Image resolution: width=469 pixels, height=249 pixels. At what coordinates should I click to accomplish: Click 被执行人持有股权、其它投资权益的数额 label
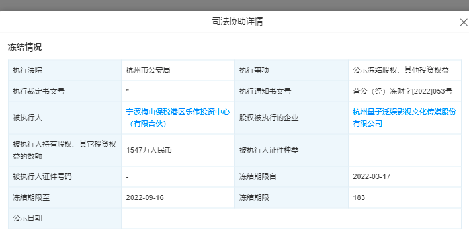64,150
